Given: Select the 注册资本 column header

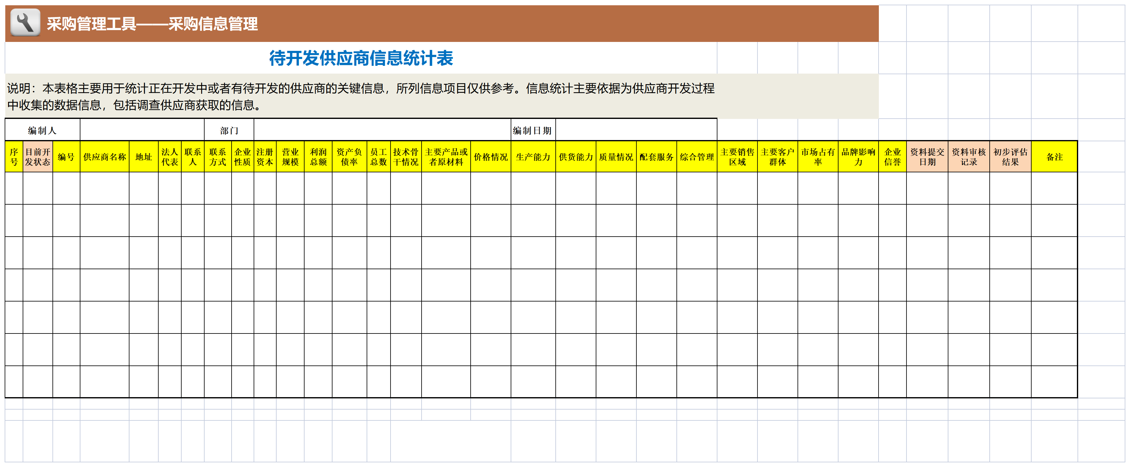Looking at the screenshot, I should tap(265, 157).
